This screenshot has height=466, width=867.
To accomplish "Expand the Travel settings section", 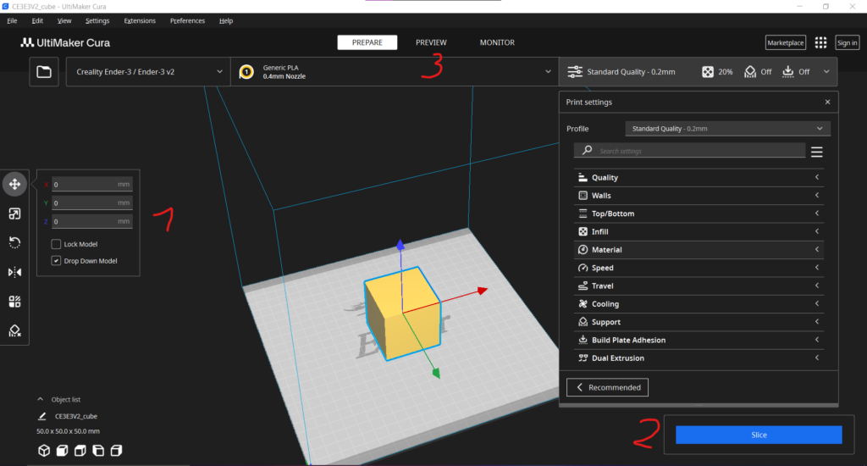I will [699, 286].
